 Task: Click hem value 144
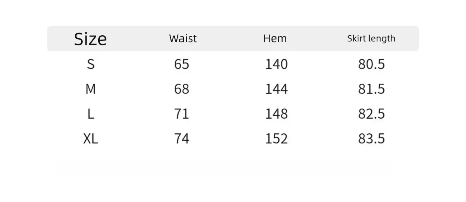[276, 89]
